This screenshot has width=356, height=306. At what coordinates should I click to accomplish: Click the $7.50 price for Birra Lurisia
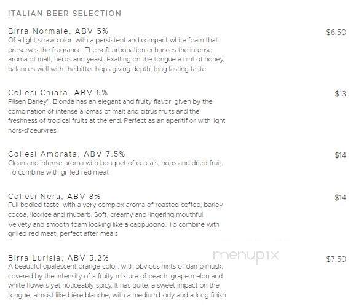tap(336, 259)
